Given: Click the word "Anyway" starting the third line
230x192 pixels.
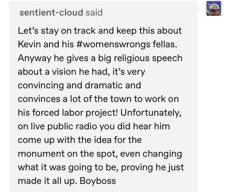Looking at the screenshot, I should pyautogui.click(x=34, y=58).
